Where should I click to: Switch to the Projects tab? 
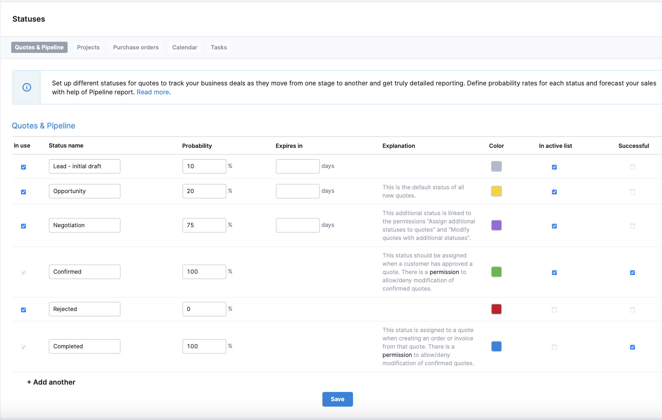pyautogui.click(x=88, y=47)
